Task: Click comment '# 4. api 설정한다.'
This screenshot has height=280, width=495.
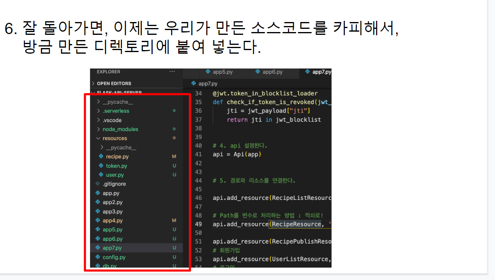Action: tap(240, 145)
